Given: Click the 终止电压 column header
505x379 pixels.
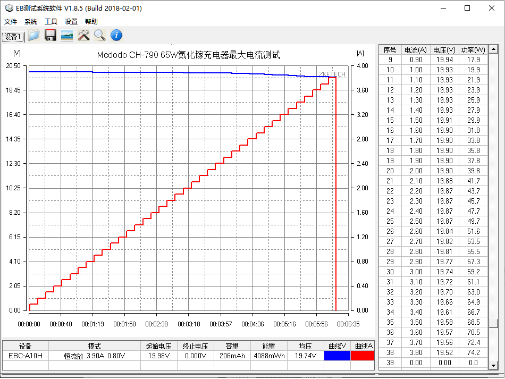Looking at the screenshot, I should pos(196,346).
